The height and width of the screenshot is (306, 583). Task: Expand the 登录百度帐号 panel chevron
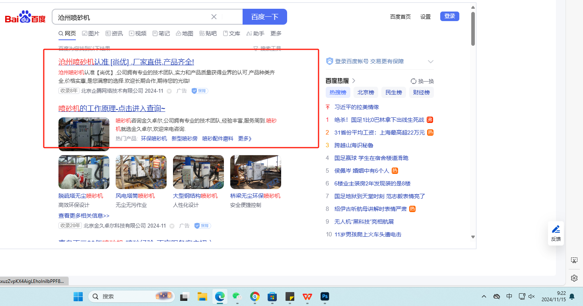tap(430, 62)
